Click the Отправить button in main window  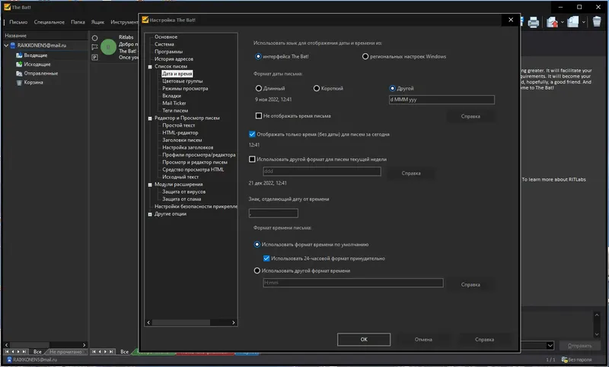(579, 346)
